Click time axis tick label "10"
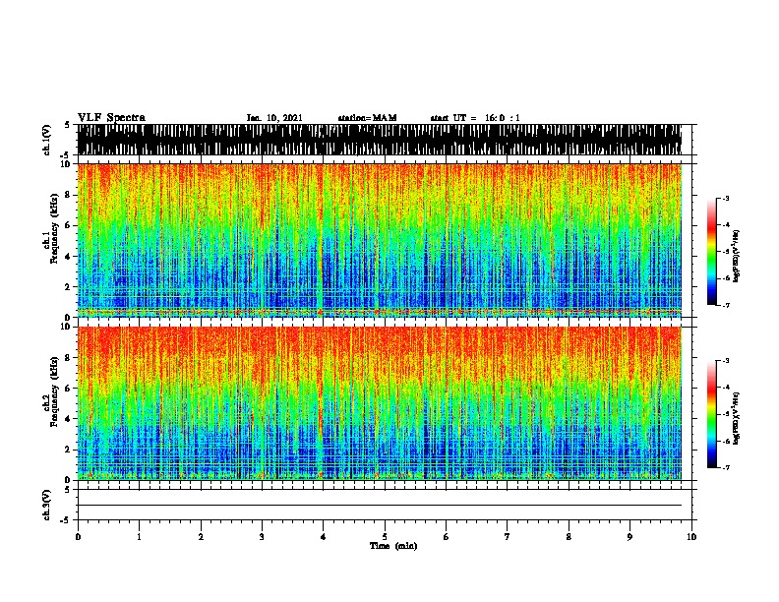The height and width of the screenshot is (602, 779). (691, 537)
